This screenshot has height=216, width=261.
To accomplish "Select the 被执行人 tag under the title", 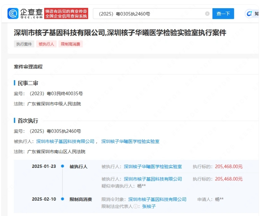I will click(46, 44).
